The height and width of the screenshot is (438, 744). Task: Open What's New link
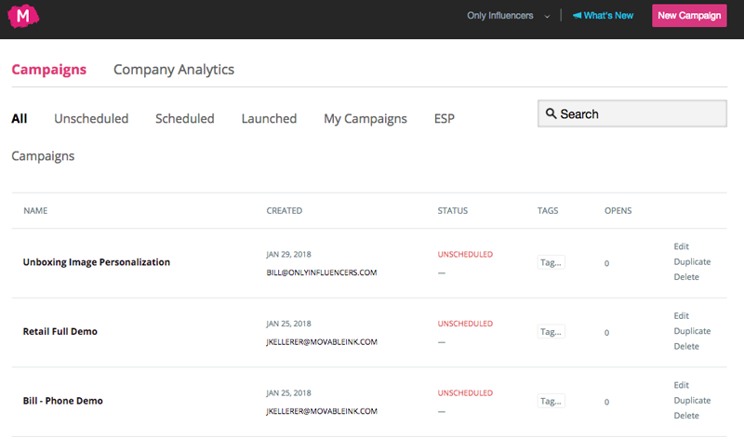[603, 16]
